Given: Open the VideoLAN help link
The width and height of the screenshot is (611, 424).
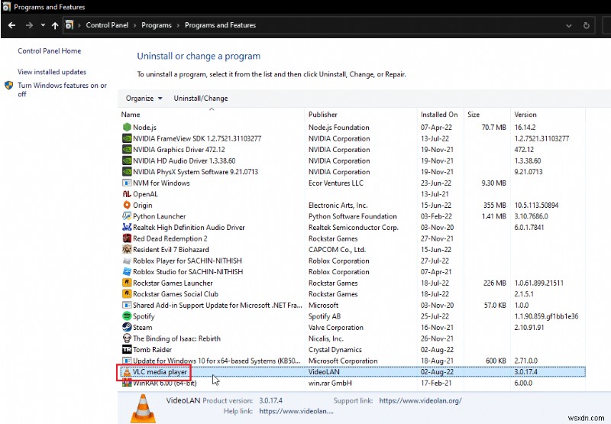Looking at the screenshot, I should (x=296, y=411).
